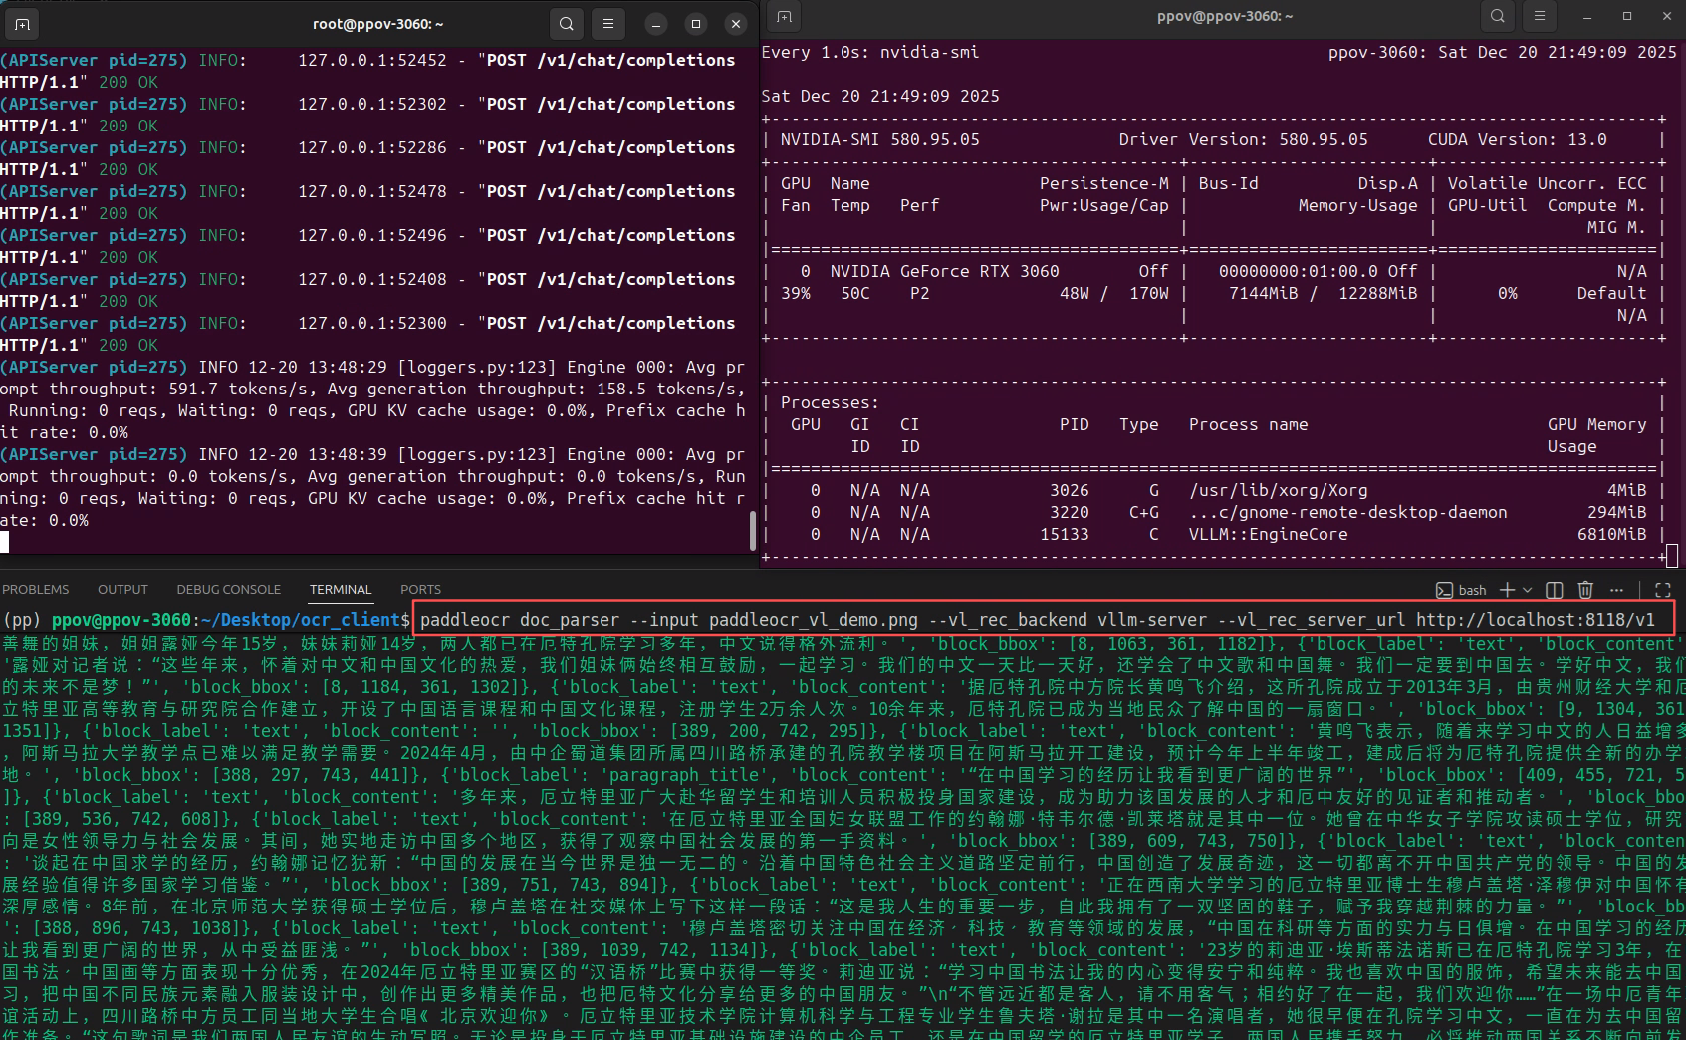Launch a new terminal with the plus icon
1686x1040 pixels.
tap(1506, 590)
